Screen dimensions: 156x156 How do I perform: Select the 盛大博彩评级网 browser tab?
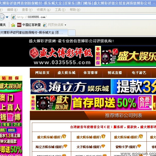34,33
